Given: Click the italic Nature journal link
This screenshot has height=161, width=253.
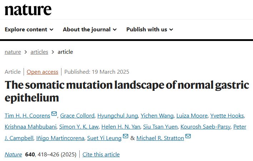Looking at the screenshot, I should 13,154.
